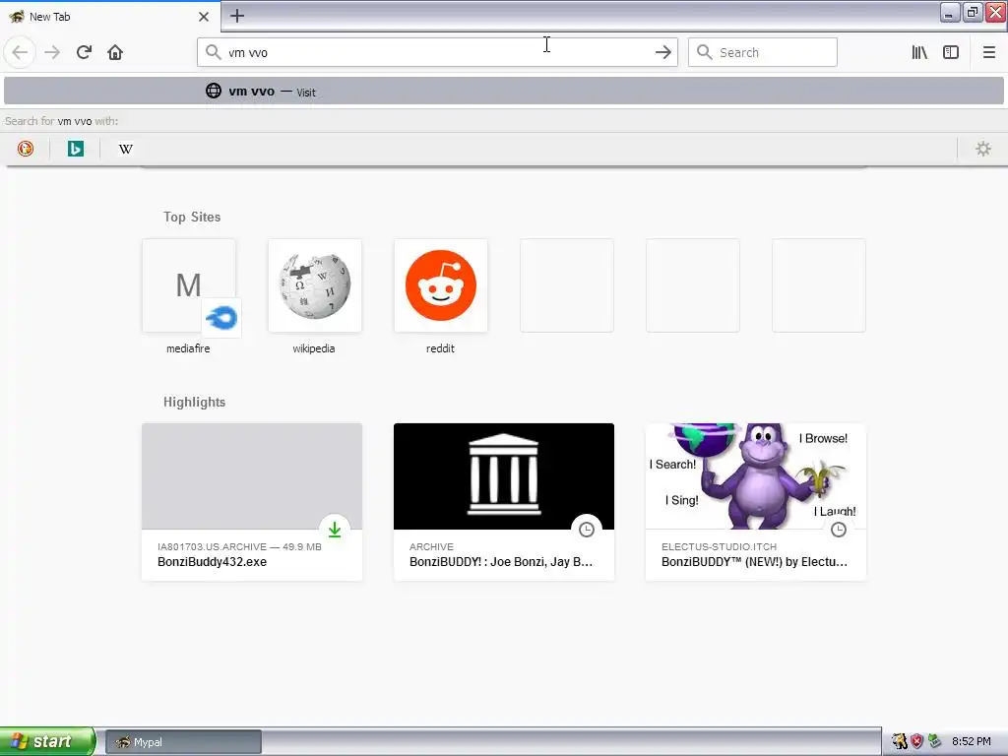Click the clock icon on Electus-Studio card
This screenshot has height=756, width=1008.
pyautogui.click(x=839, y=529)
